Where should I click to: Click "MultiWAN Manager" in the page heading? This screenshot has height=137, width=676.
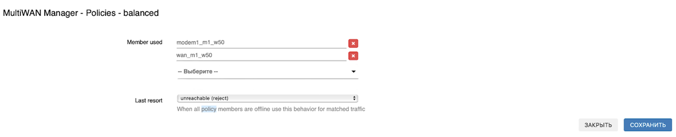pos(40,13)
